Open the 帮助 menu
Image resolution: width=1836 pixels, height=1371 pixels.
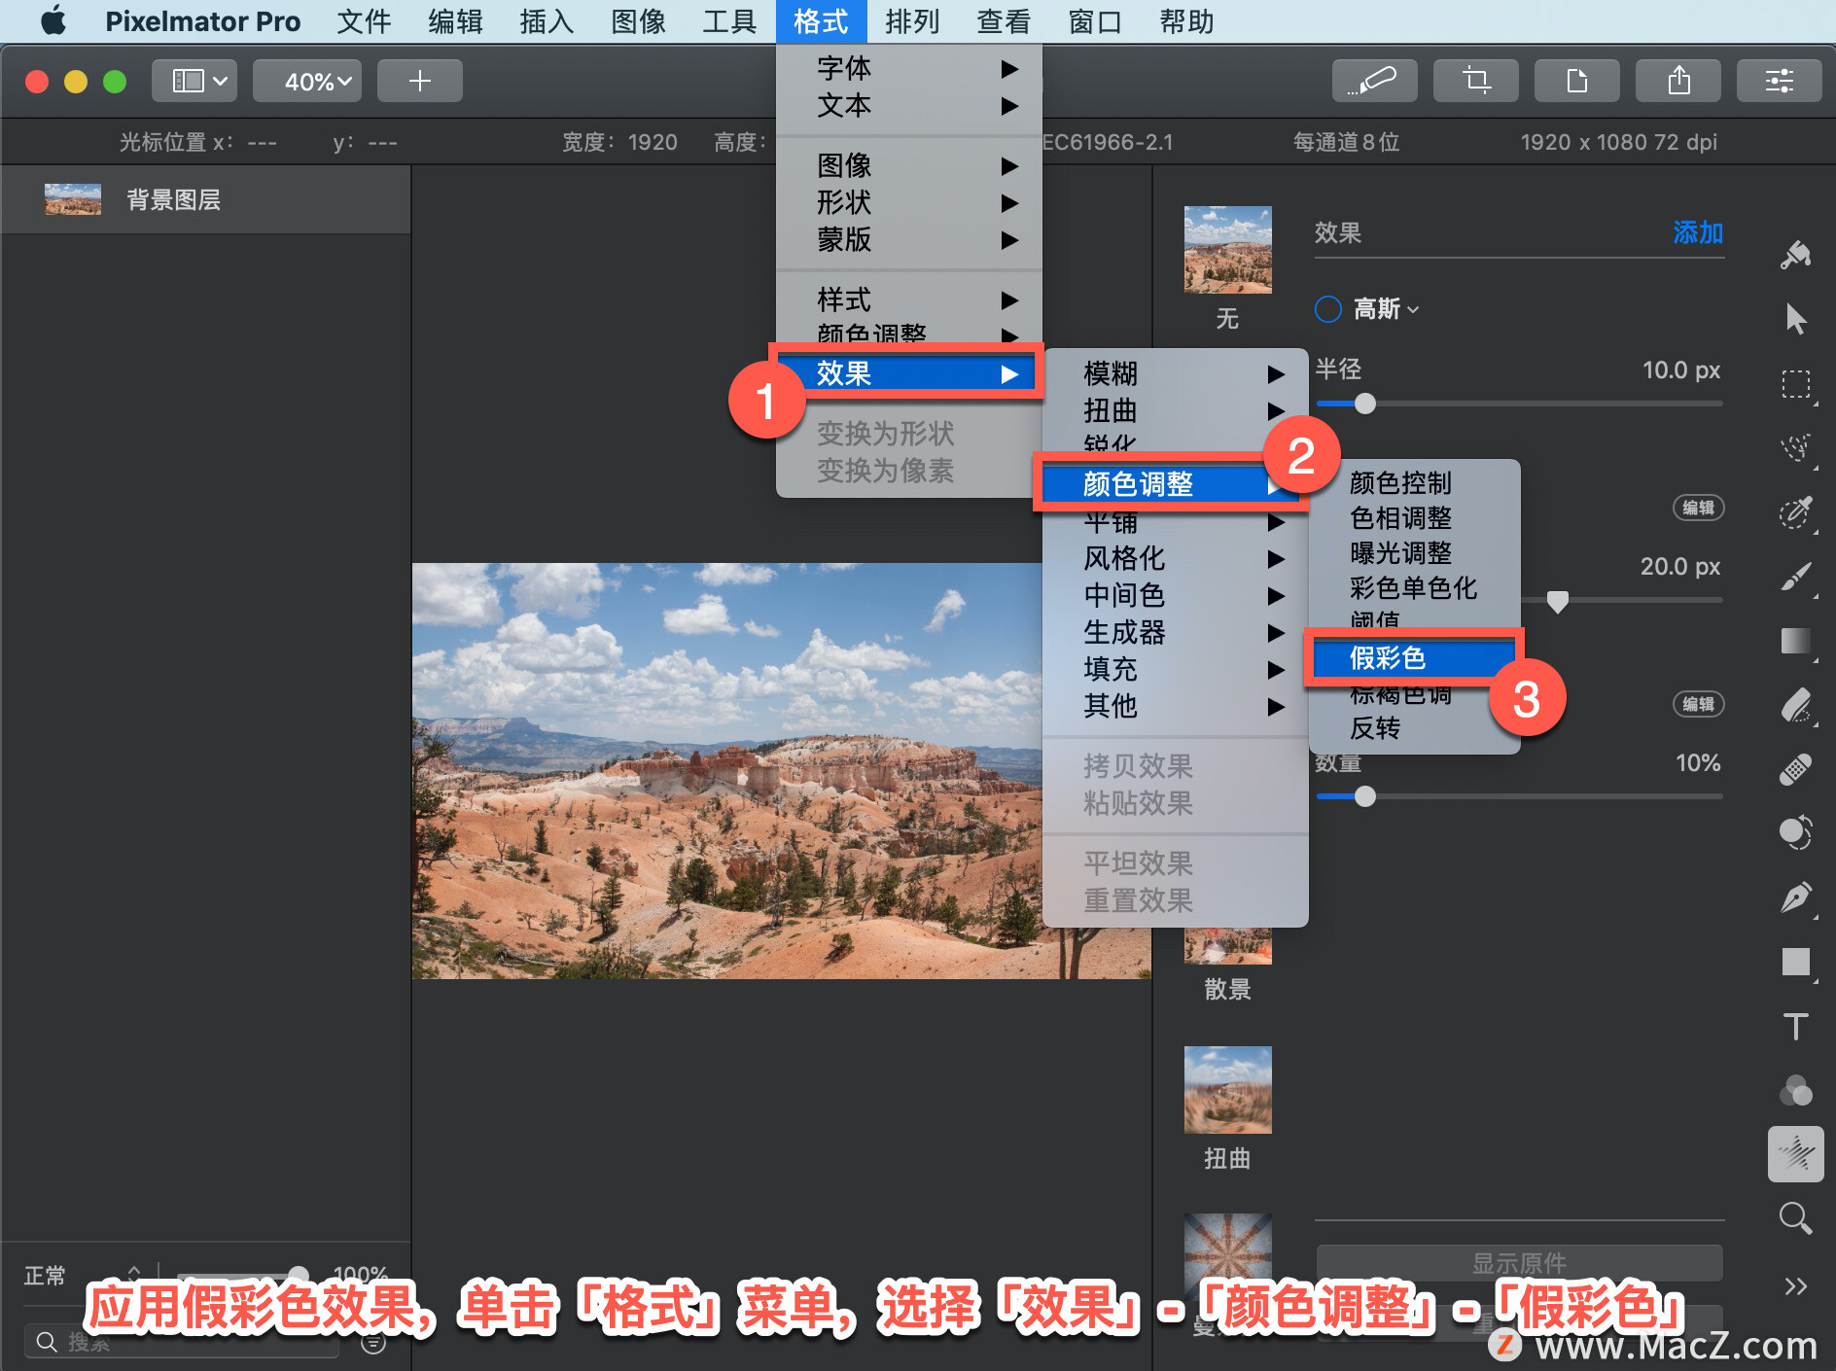1186,20
